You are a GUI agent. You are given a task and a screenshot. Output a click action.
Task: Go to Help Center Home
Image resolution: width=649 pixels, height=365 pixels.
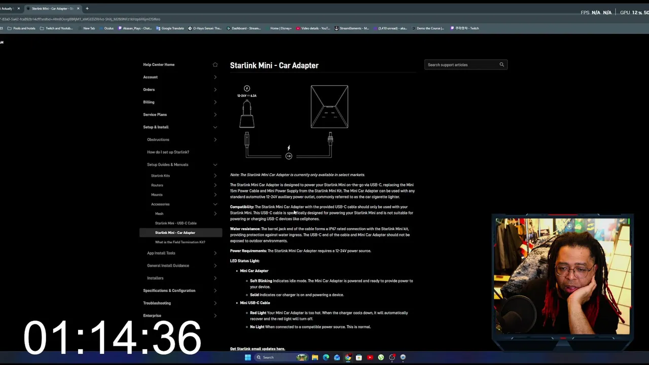[x=159, y=64]
